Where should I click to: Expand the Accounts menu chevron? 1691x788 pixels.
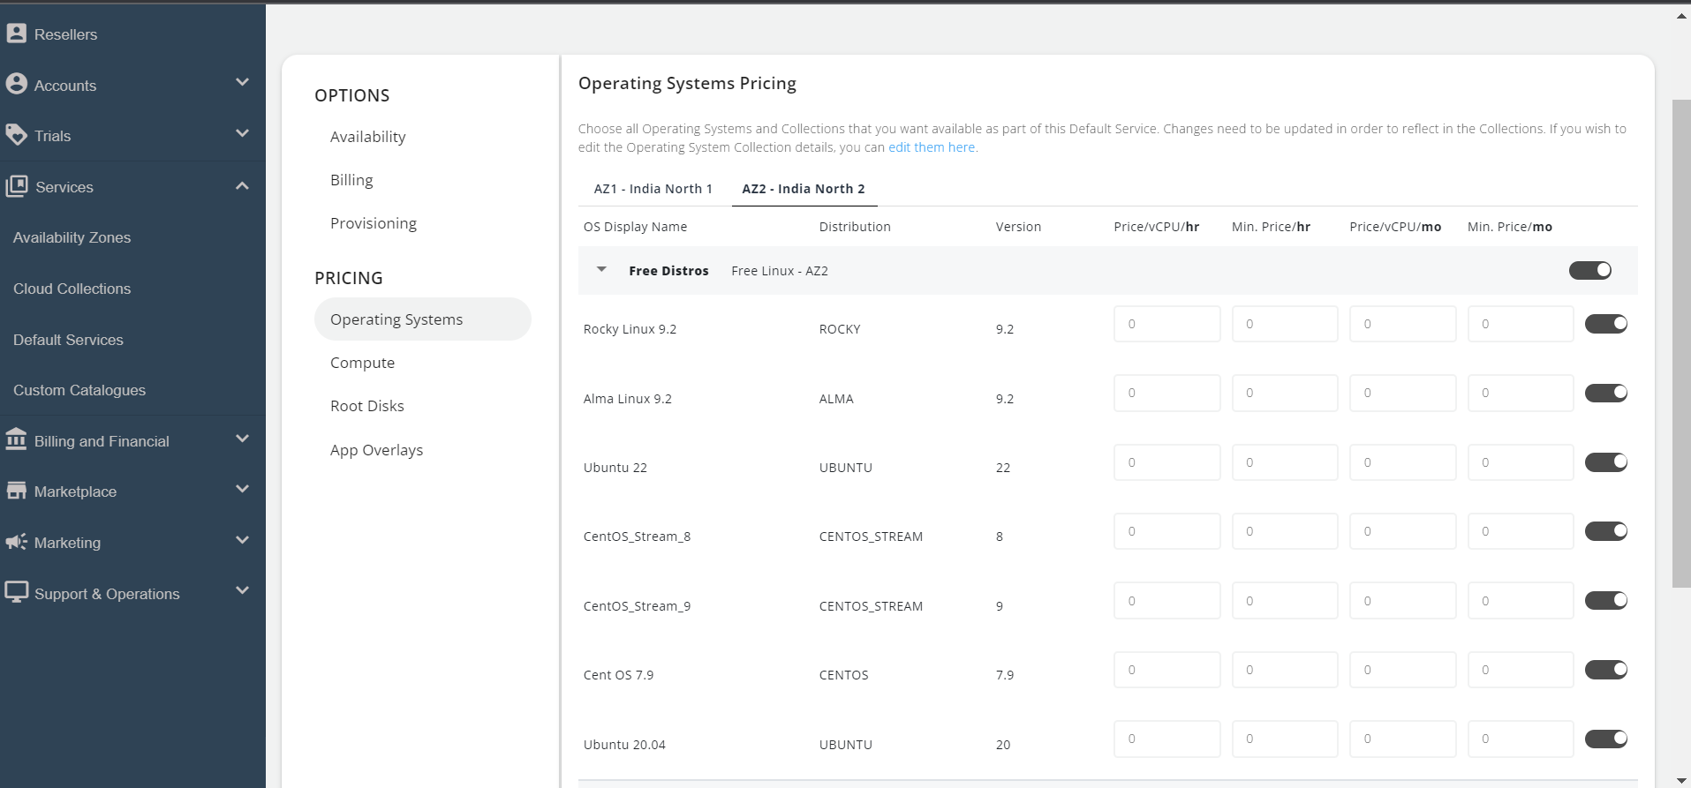point(242,83)
